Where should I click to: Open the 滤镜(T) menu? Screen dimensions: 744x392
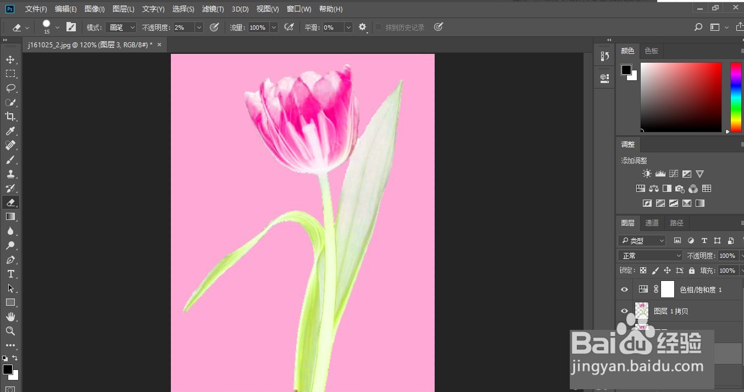click(x=213, y=9)
